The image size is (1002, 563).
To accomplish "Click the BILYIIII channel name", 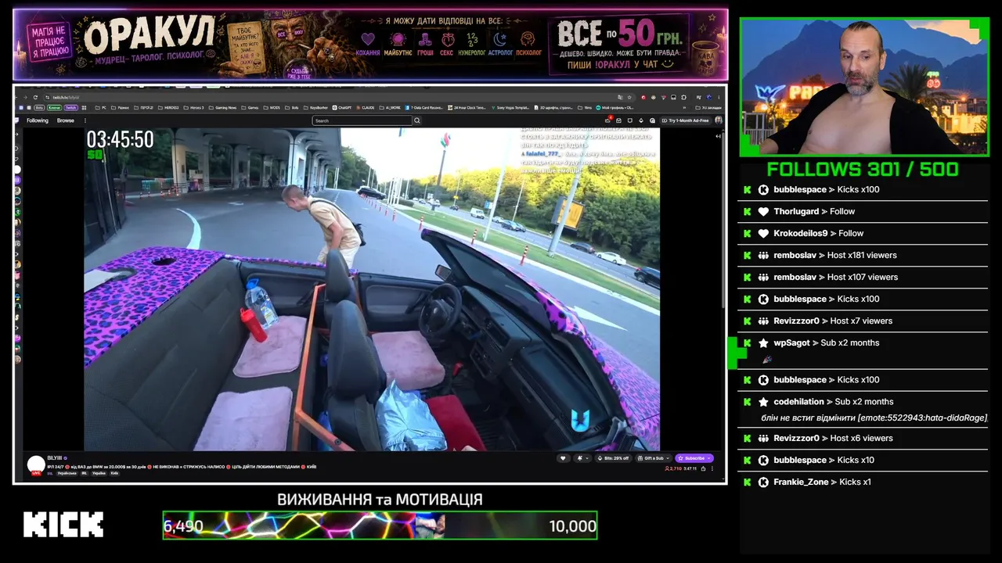I will [x=55, y=458].
